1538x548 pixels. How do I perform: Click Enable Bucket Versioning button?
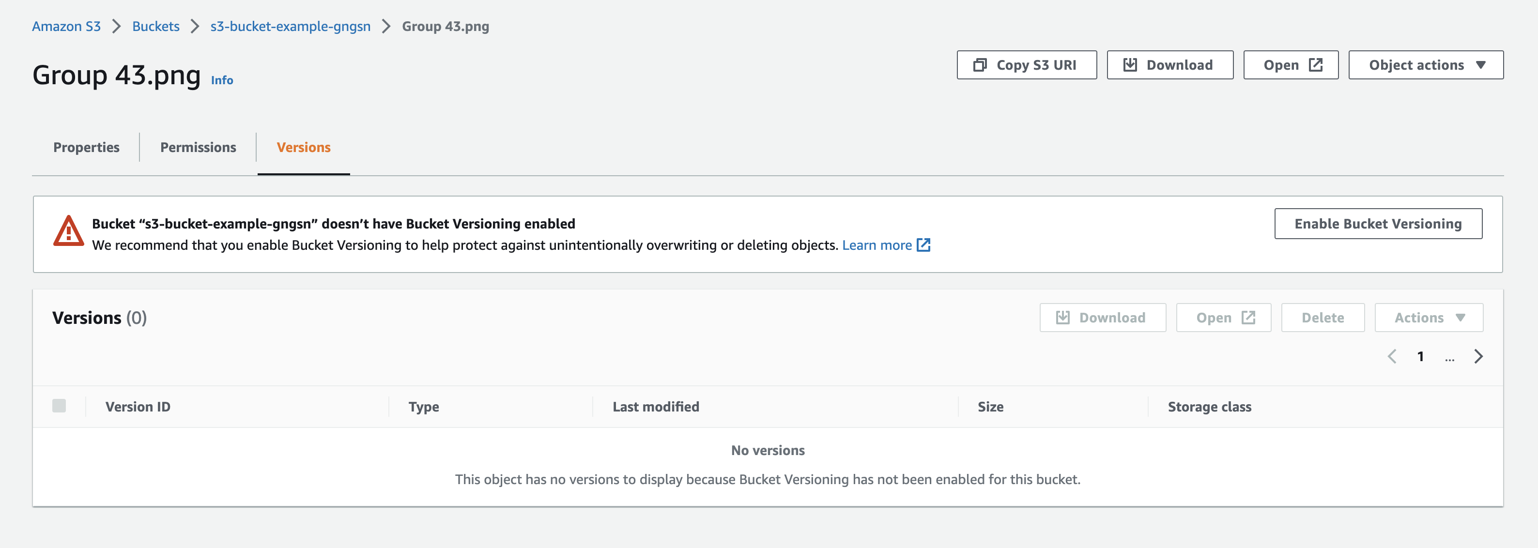pos(1377,224)
